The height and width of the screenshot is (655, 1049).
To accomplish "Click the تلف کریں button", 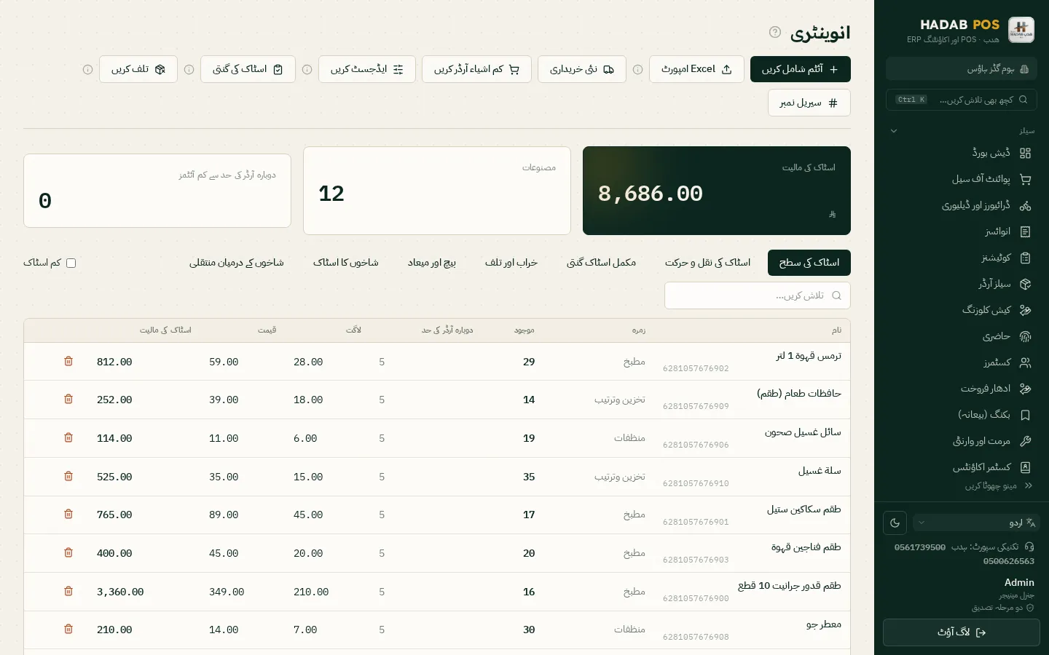I will pyautogui.click(x=138, y=69).
